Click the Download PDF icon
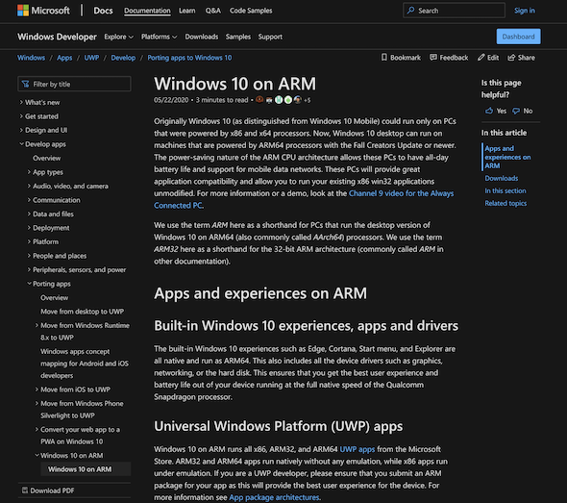The height and width of the screenshot is (503, 567). (25, 490)
